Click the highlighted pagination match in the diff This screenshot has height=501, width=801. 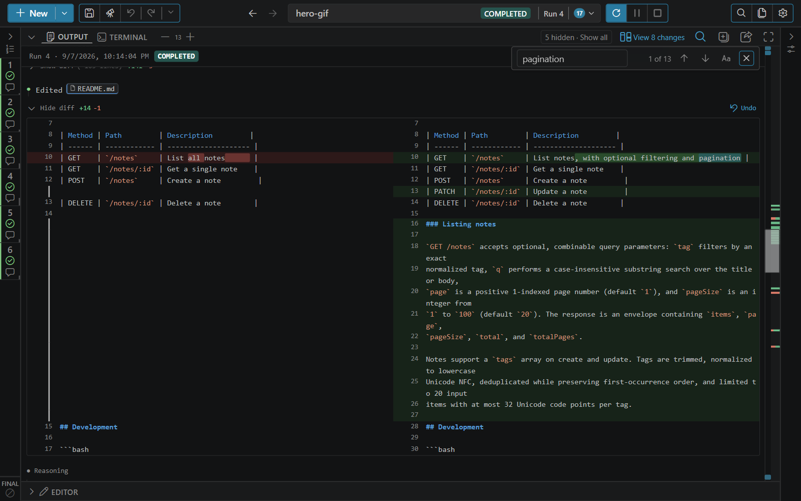pyautogui.click(x=719, y=158)
